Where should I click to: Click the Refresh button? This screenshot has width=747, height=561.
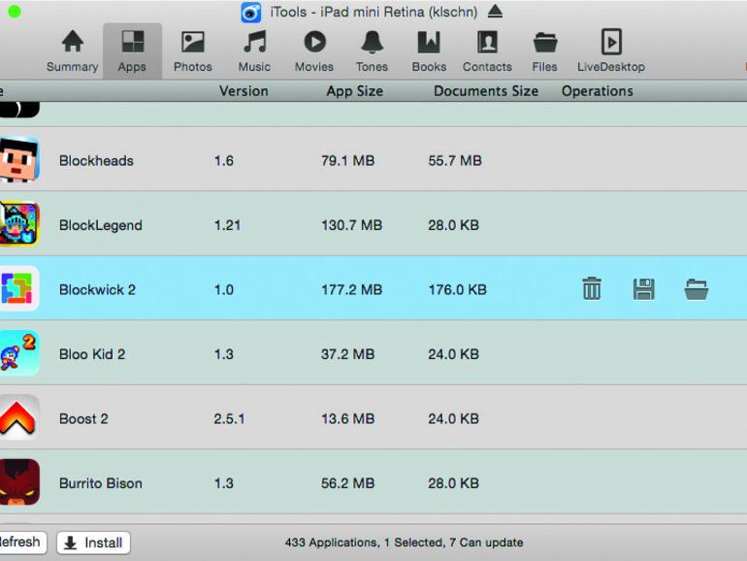click(x=21, y=543)
